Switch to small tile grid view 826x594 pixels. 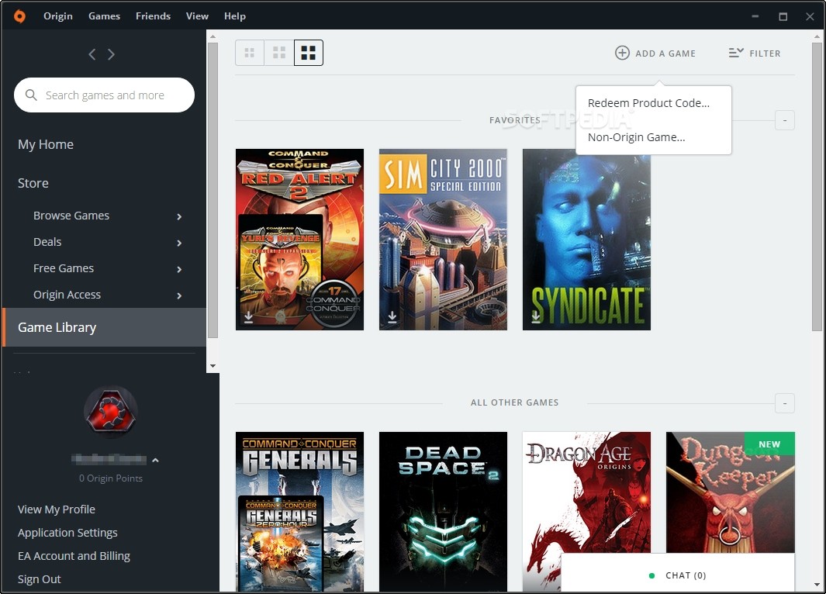pos(250,53)
